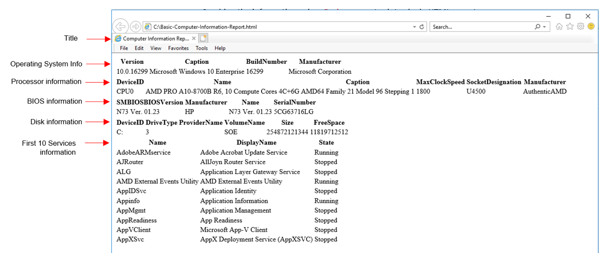This screenshot has width=608, height=253.
Task: Open the View menu
Action: 156,48
